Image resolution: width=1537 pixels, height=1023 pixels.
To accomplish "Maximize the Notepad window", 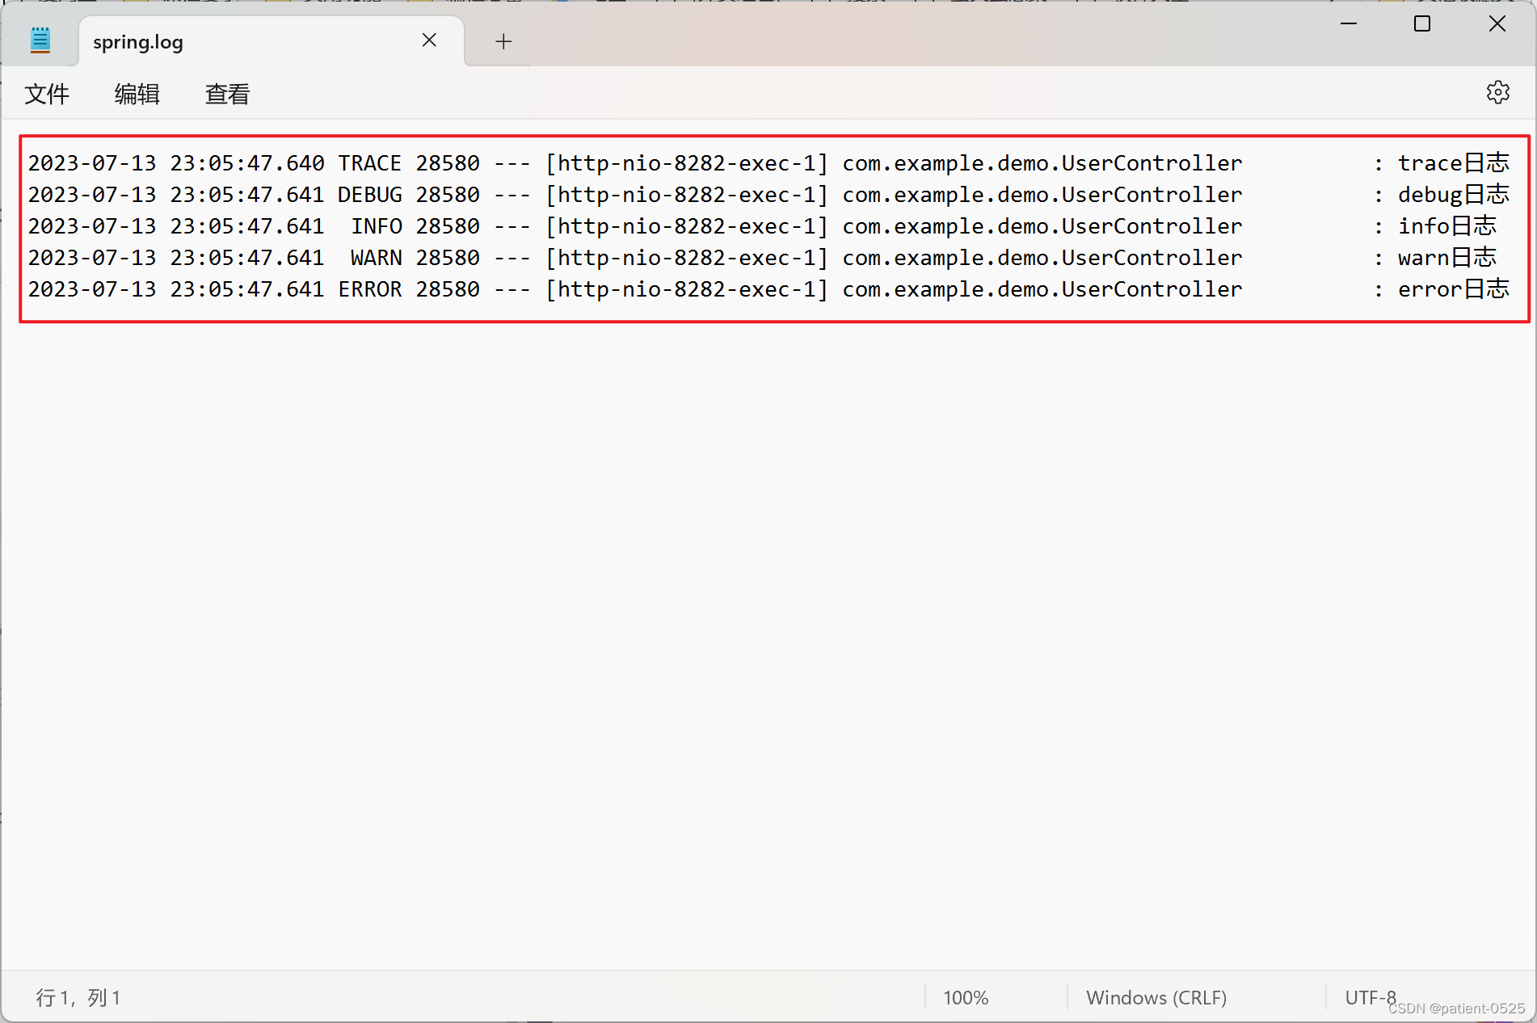I will 1422,23.
